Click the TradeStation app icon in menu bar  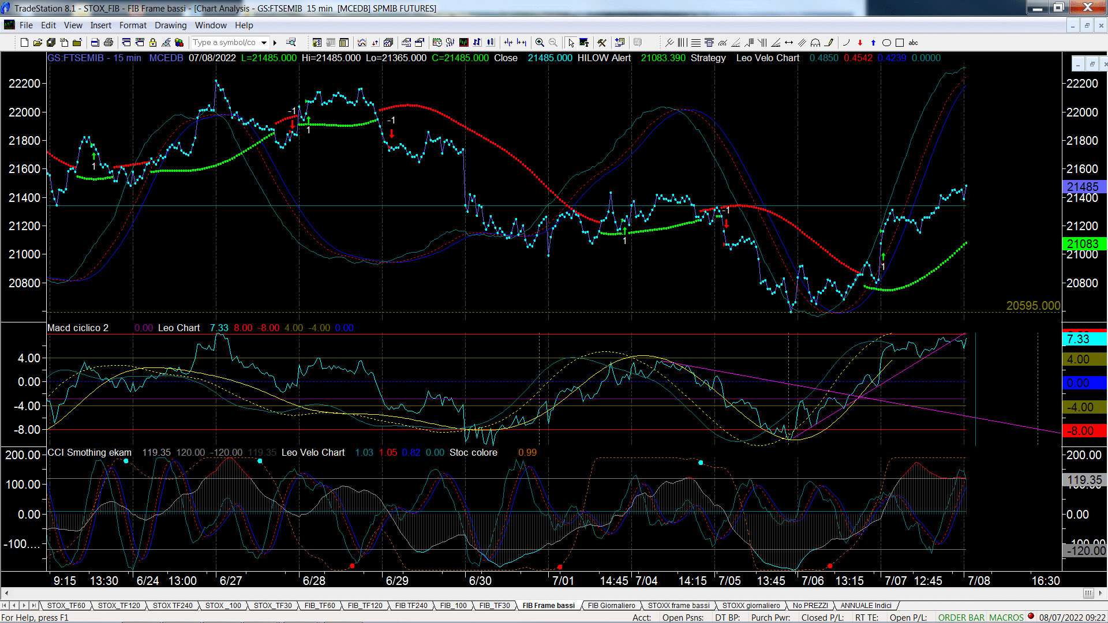coord(9,25)
